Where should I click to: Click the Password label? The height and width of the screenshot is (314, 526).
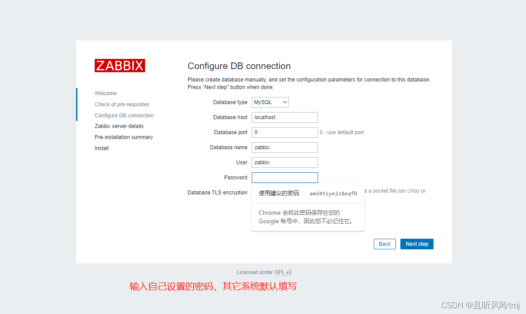[x=235, y=177]
